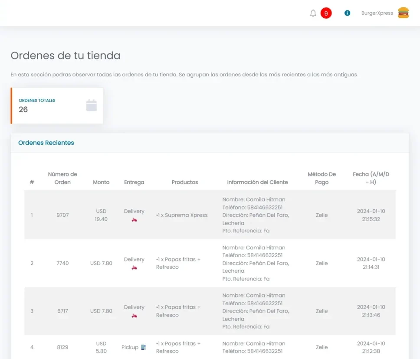
Task: Select the row for order 6717
Action: point(62,311)
